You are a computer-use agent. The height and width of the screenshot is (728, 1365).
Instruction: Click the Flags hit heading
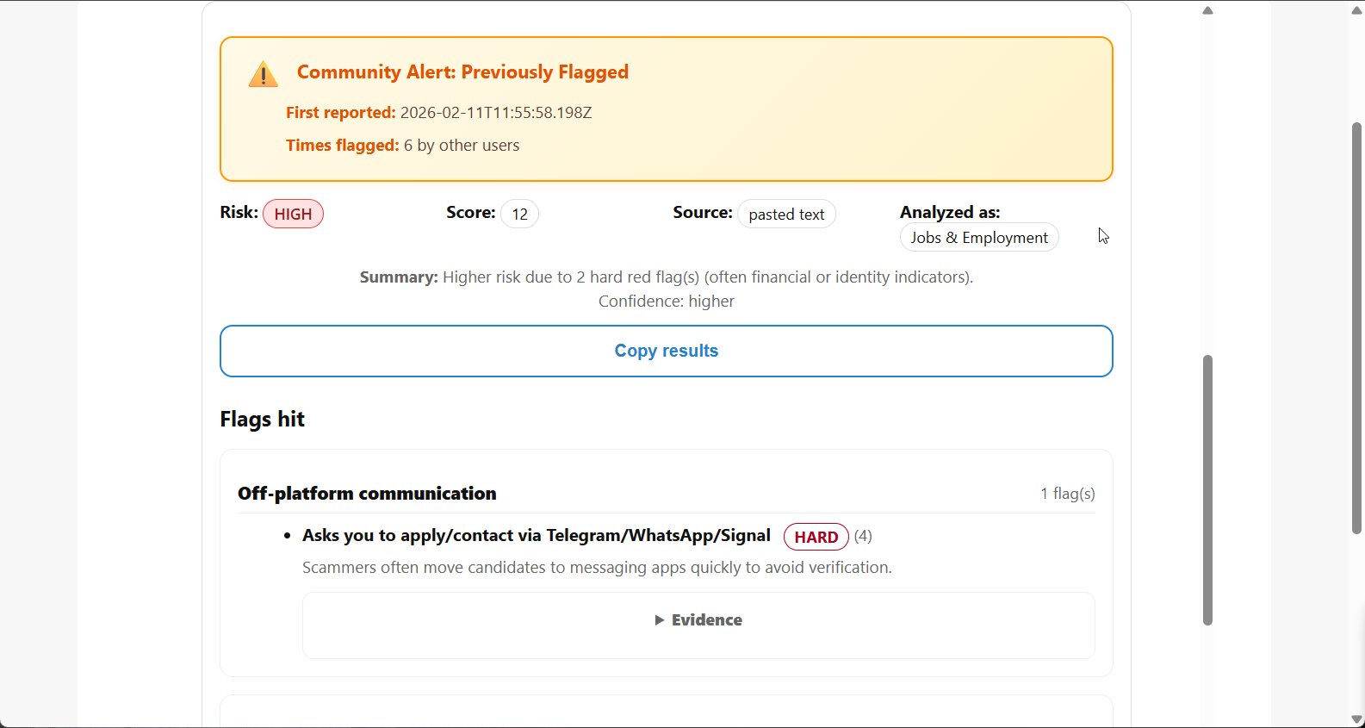[262, 419]
